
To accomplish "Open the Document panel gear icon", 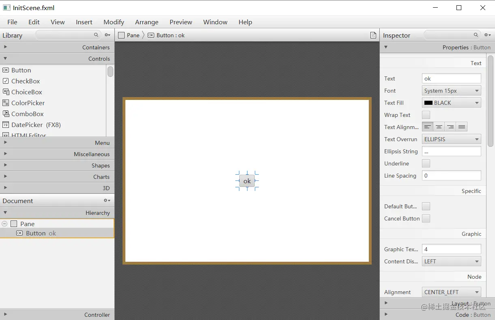I will (106, 200).
